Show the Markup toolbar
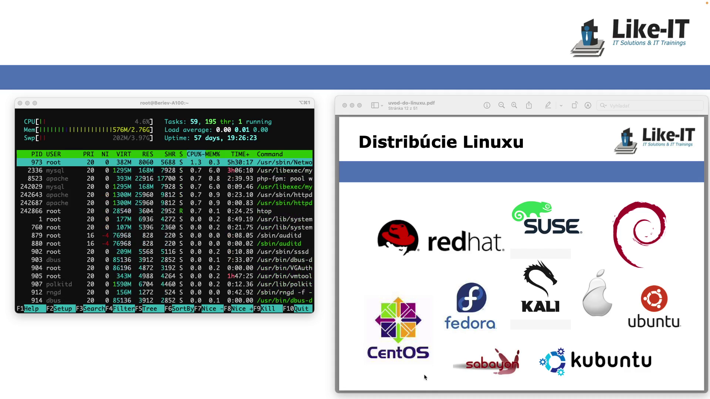The image size is (710, 399). tap(588, 105)
